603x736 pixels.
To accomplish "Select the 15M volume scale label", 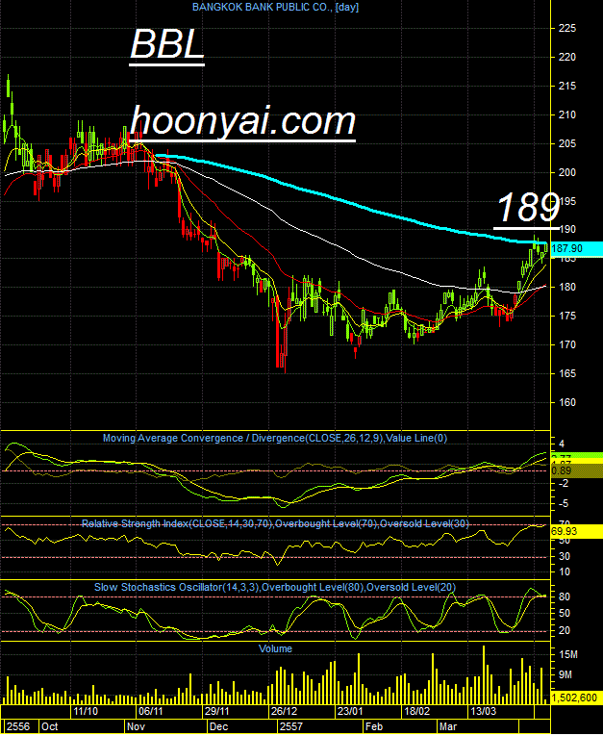I will point(568,655).
